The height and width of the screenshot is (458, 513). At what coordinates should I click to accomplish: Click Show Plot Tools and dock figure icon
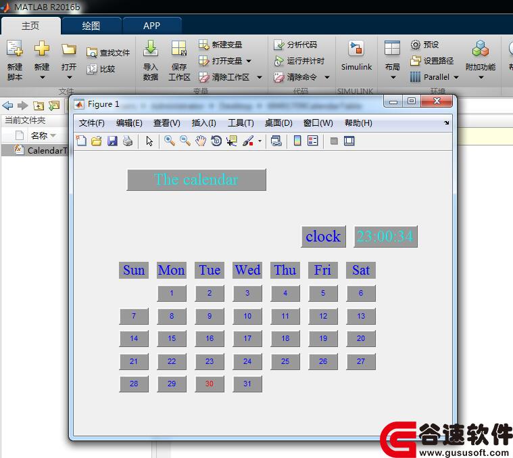click(349, 141)
